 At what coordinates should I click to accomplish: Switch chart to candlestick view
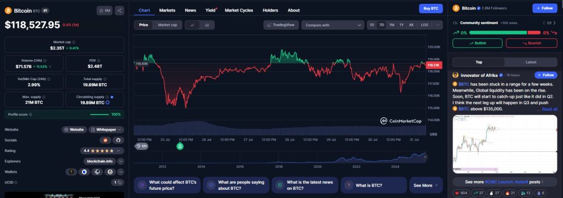click(x=207, y=25)
